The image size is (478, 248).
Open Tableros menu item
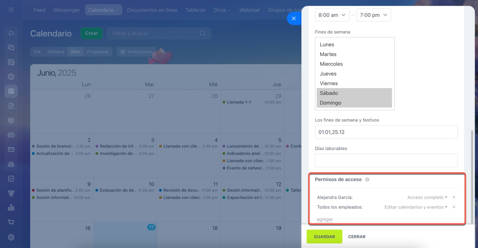point(195,10)
